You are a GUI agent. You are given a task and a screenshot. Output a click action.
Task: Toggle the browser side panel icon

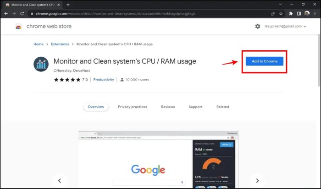tap(299, 14)
